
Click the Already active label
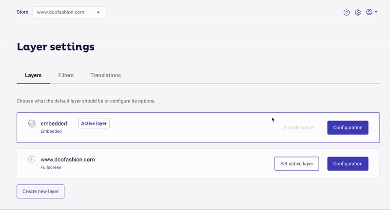(x=298, y=128)
